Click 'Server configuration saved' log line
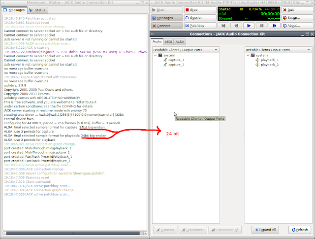 [x=55, y=173]
